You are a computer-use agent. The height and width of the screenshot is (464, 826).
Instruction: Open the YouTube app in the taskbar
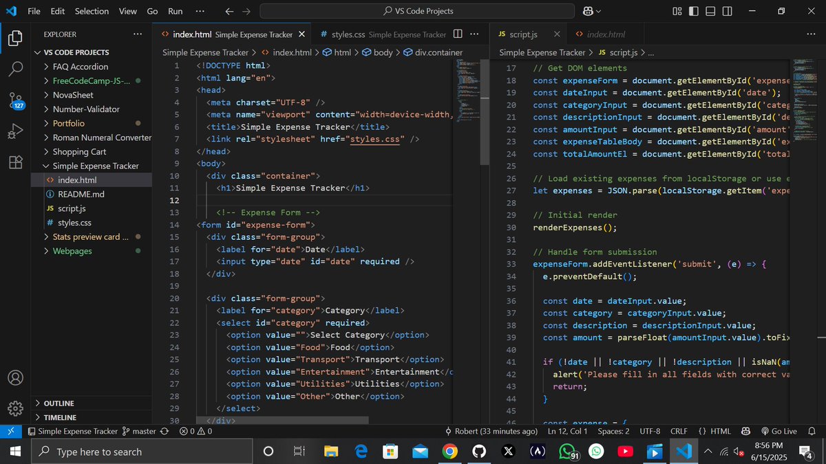(x=625, y=452)
